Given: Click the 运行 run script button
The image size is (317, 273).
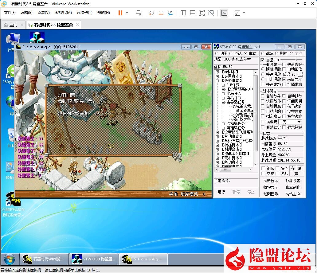Looking at the screenshot, I should (221, 192).
